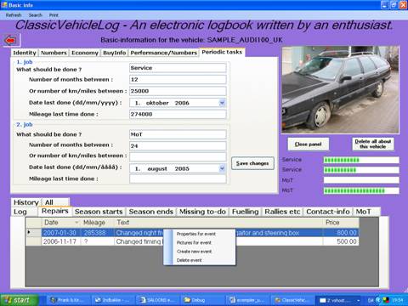
Task: Select the History tab
Action: 26,202
